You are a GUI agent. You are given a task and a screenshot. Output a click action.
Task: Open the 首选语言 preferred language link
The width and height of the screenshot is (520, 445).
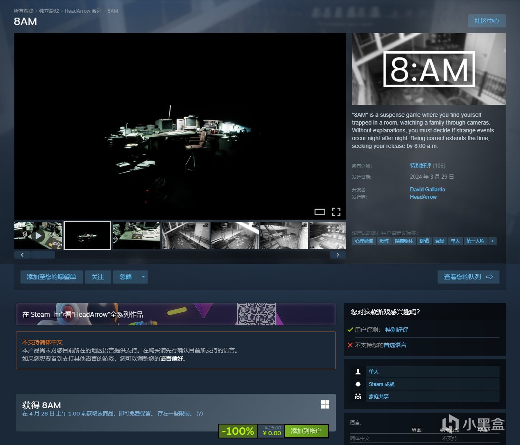point(395,345)
